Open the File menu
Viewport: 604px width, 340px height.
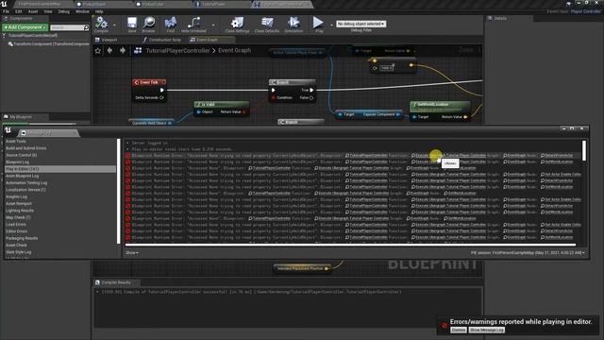(x=7, y=11)
